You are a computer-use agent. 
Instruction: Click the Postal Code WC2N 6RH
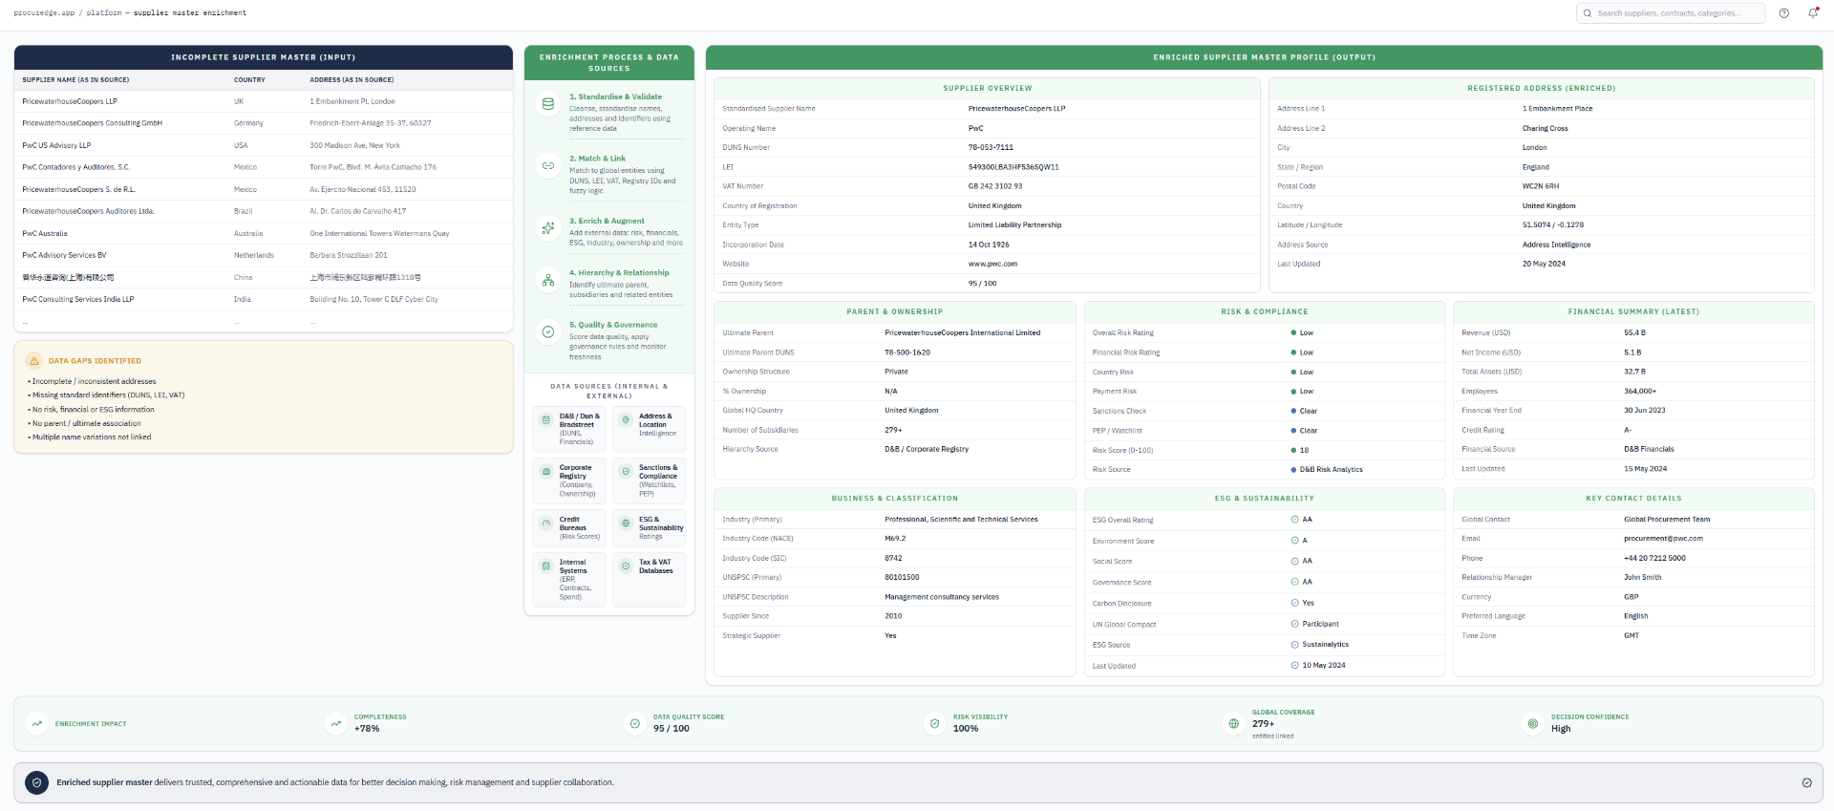point(1541,186)
